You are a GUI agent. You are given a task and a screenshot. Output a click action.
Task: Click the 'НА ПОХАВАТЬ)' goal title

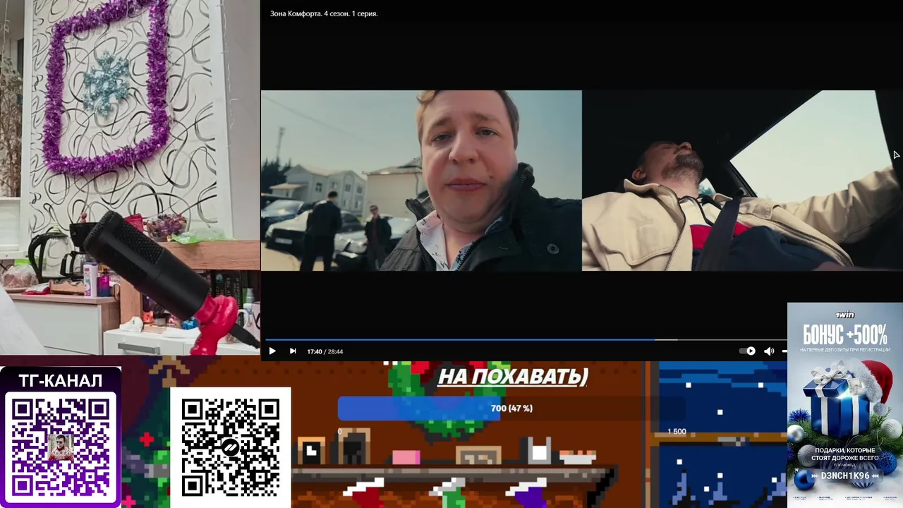pos(513,377)
